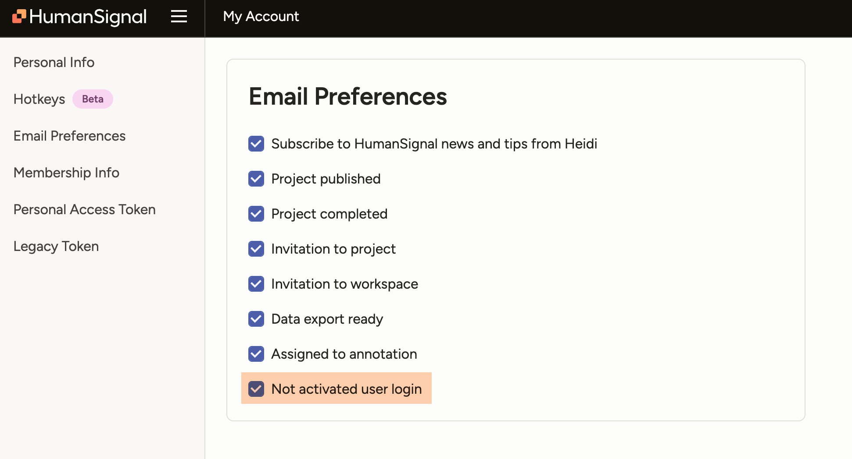
Task: Click the My Account header title
Action: tap(261, 17)
